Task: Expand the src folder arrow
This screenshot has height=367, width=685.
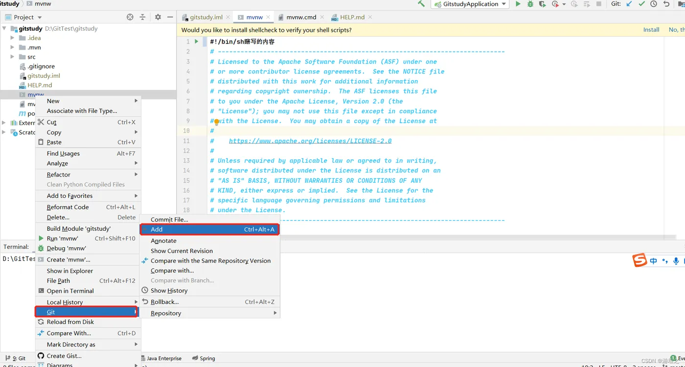Action: point(13,57)
